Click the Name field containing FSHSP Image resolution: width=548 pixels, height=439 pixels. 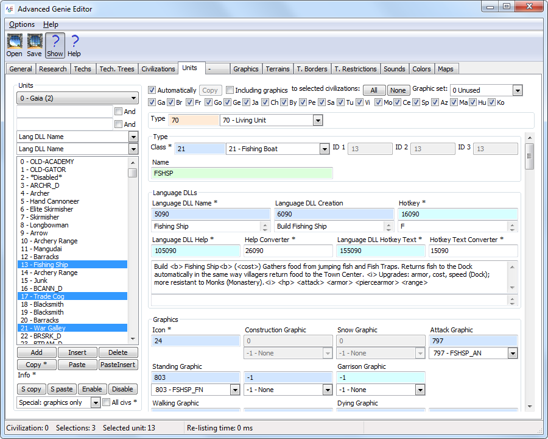(242, 173)
